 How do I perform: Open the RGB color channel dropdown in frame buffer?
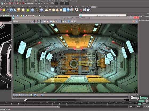22,21
